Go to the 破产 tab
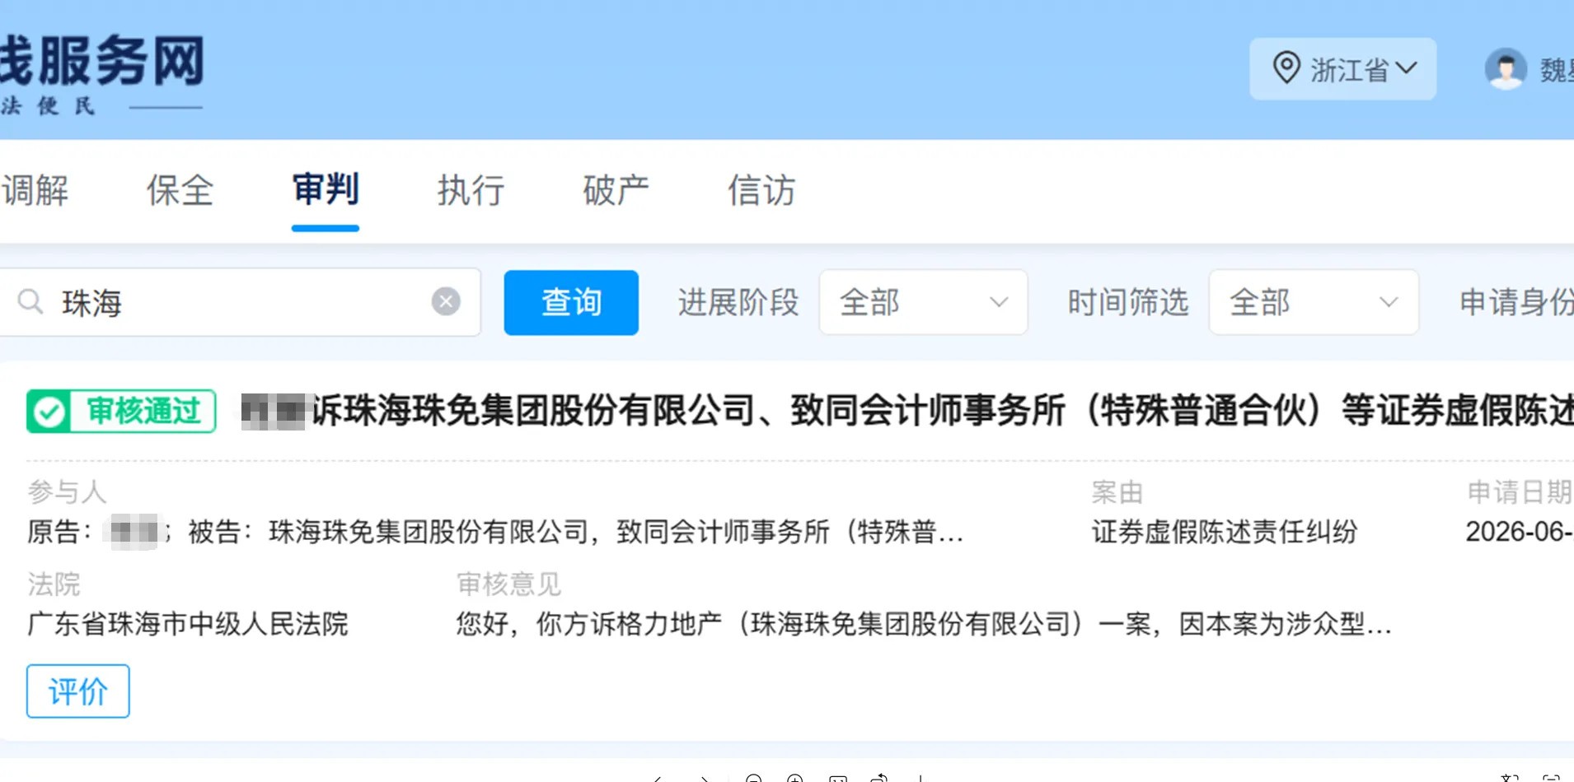Screen dimensions: 1574x782 [616, 190]
